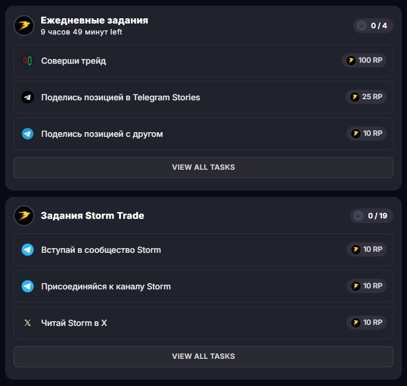Click the 100 RP reward badge
The width and height of the screenshot is (407, 386).
[x=364, y=61]
